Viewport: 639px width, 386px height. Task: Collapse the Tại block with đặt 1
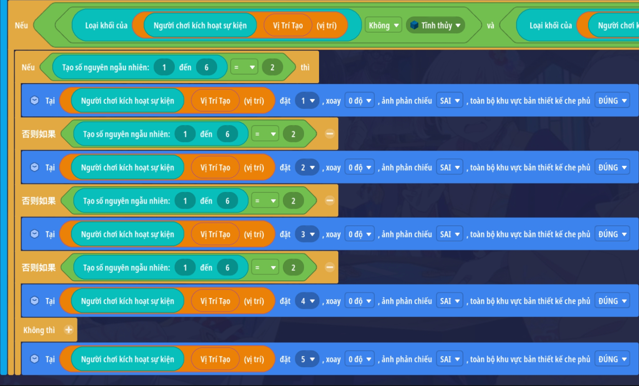35,101
